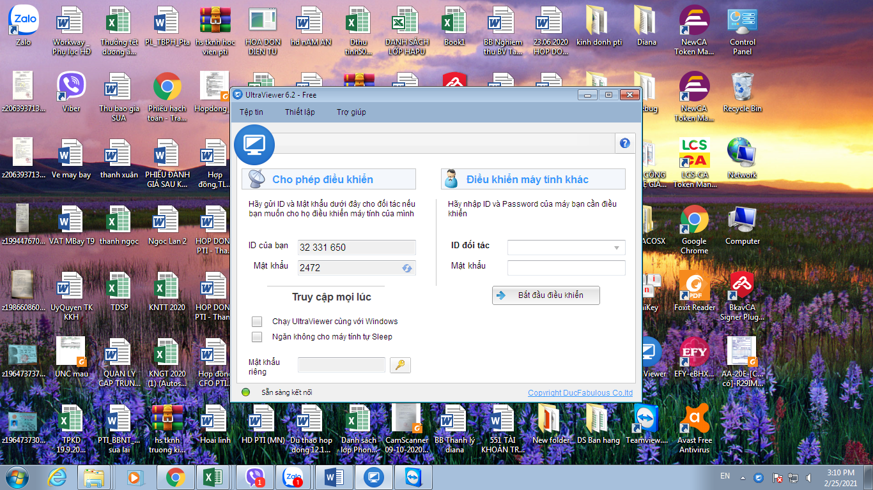Open Viber from the taskbar
873x490 pixels.
[x=254, y=477]
